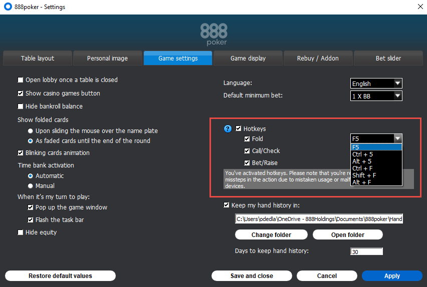The image size is (427, 287).
Task: Pick Ctrl + 5 from the Fold hotkey list
Action: pos(362,154)
